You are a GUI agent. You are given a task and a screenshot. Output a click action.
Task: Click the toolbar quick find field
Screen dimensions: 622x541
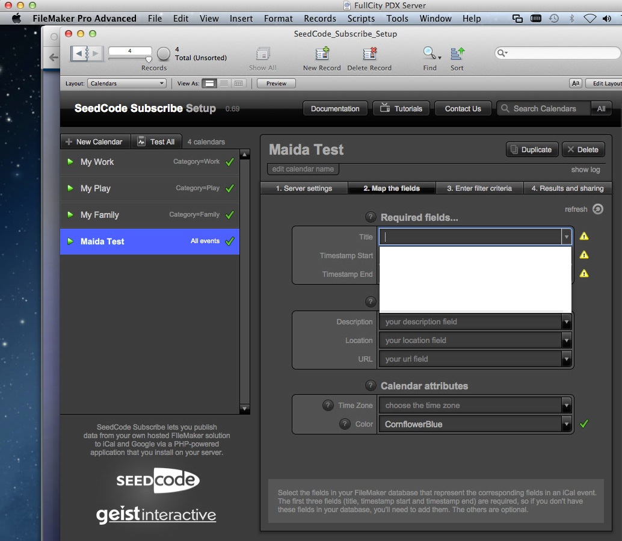[x=558, y=53]
